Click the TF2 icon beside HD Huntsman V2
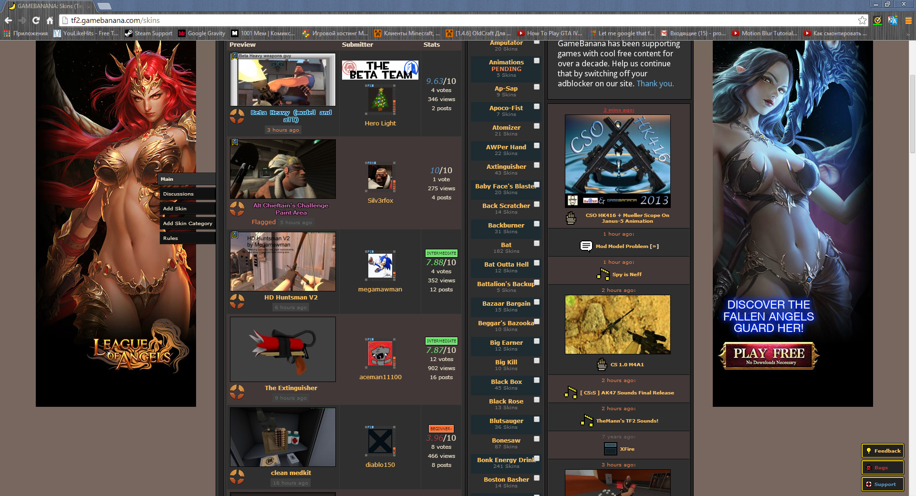916x496 pixels. (x=237, y=301)
